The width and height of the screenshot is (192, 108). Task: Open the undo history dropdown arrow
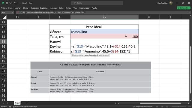coord(13,3)
